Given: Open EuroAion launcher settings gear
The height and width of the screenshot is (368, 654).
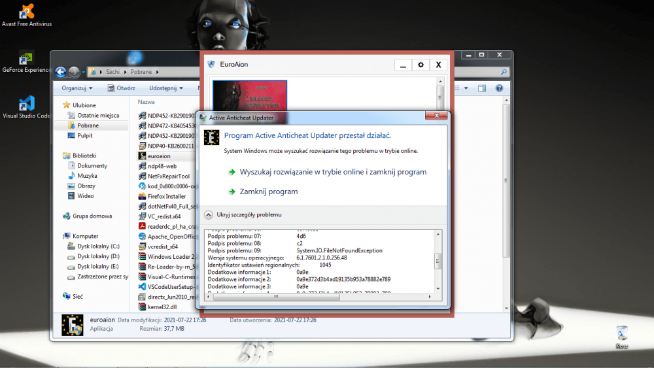Looking at the screenshot, I should click(x=421, y=65).
